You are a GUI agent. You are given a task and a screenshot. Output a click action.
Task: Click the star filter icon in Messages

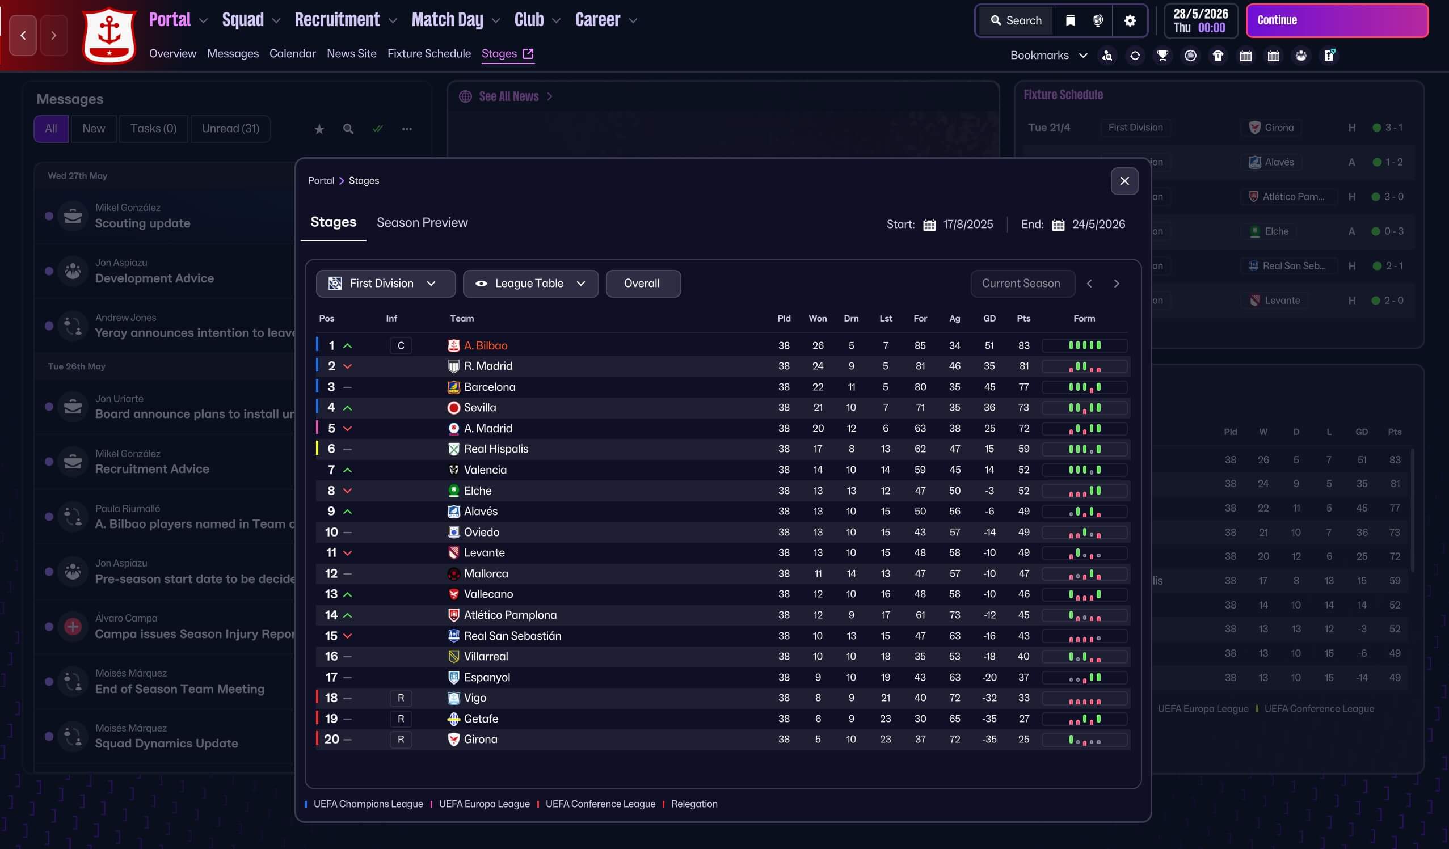coord(319,129)
